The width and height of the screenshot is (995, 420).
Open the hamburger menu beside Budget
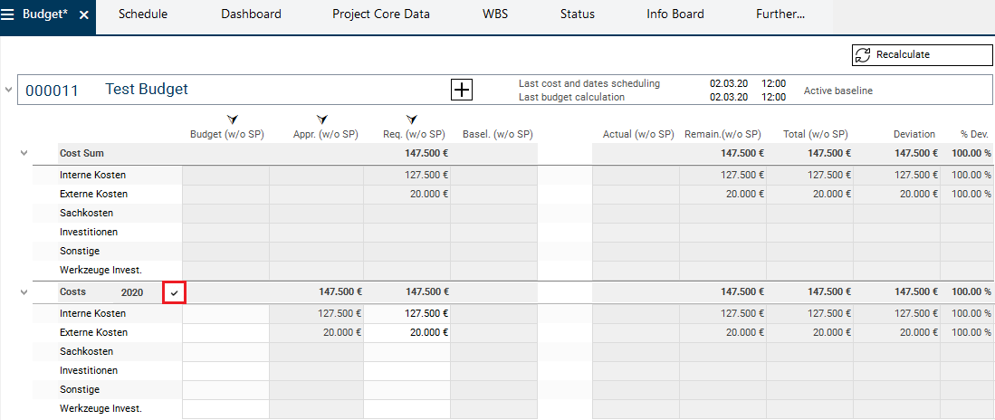(x=8, y=14)
